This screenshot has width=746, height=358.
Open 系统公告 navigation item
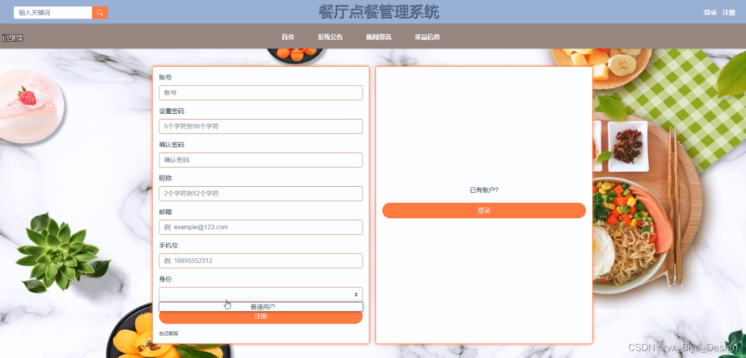click(x=330, y=37)
